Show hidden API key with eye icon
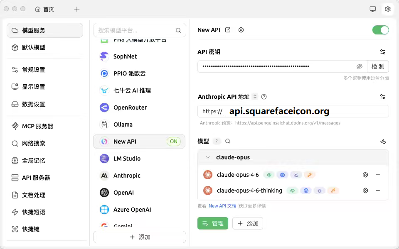This screenshot has height=249, width=399. (360, 66)
